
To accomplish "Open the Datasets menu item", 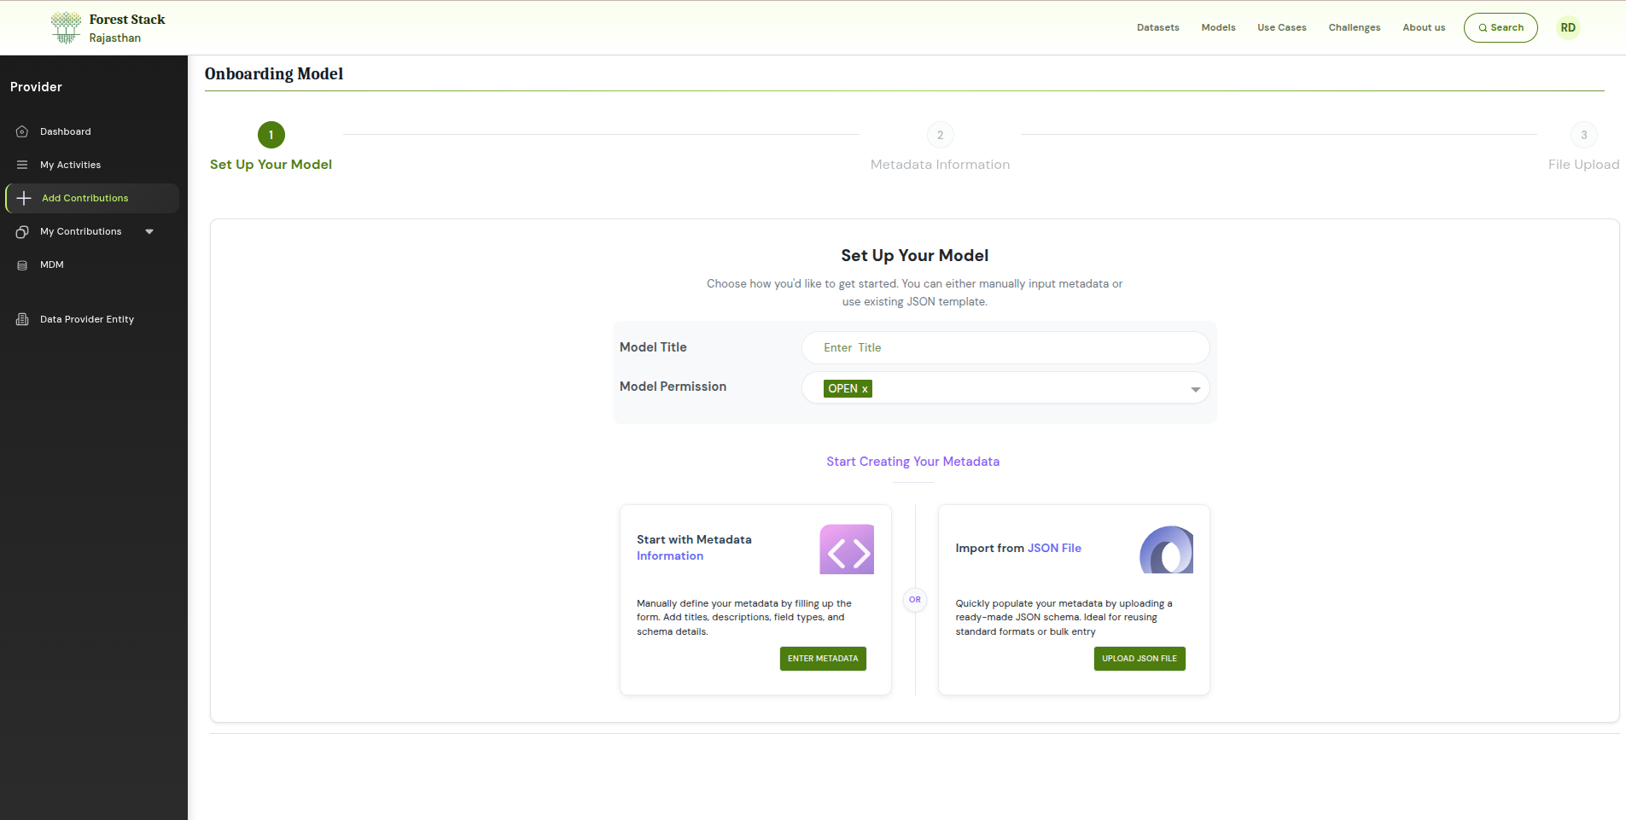I will tap(1157, 27).
